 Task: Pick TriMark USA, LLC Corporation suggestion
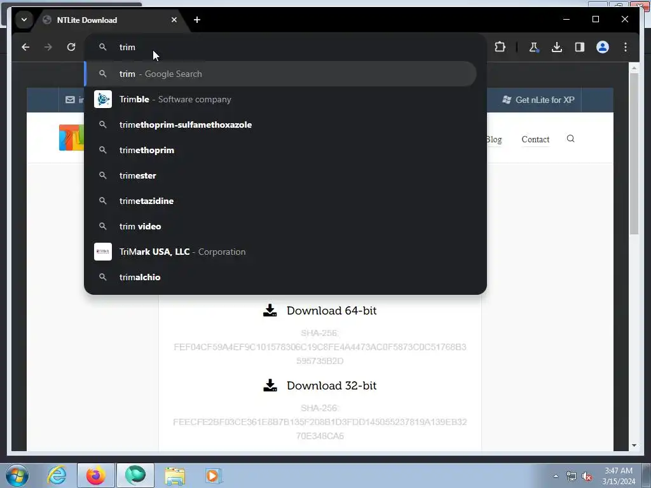(280, 252)
